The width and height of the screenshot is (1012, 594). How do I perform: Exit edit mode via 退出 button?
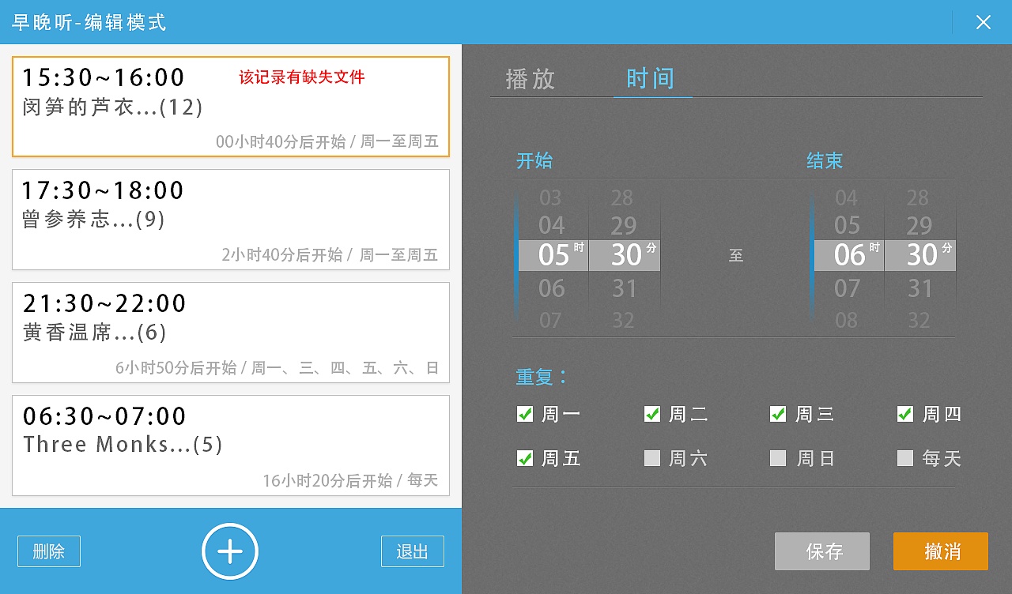click(412, 551)
